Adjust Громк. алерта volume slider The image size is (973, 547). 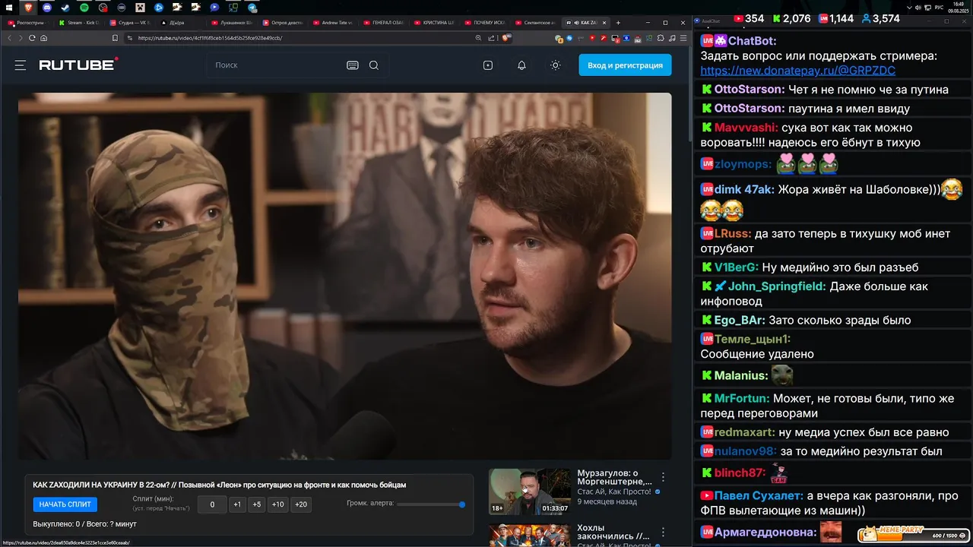click(x=430, y=504)
